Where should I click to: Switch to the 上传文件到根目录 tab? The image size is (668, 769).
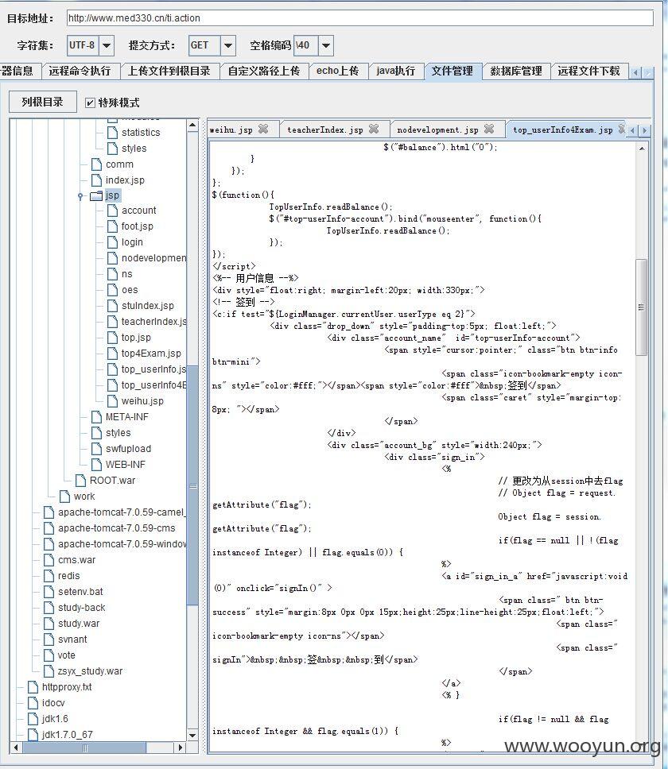169,71
